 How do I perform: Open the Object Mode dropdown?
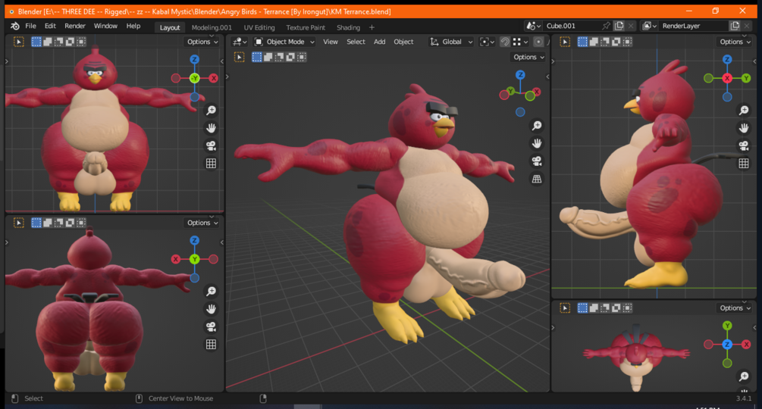pyautogui.click(x=285, y=42)
